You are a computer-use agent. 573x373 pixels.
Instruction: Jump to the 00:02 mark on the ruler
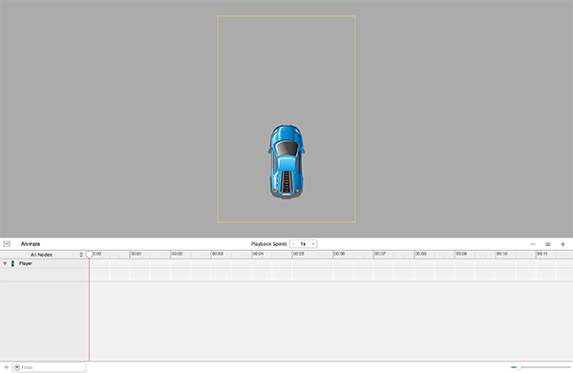click(177, 254)
